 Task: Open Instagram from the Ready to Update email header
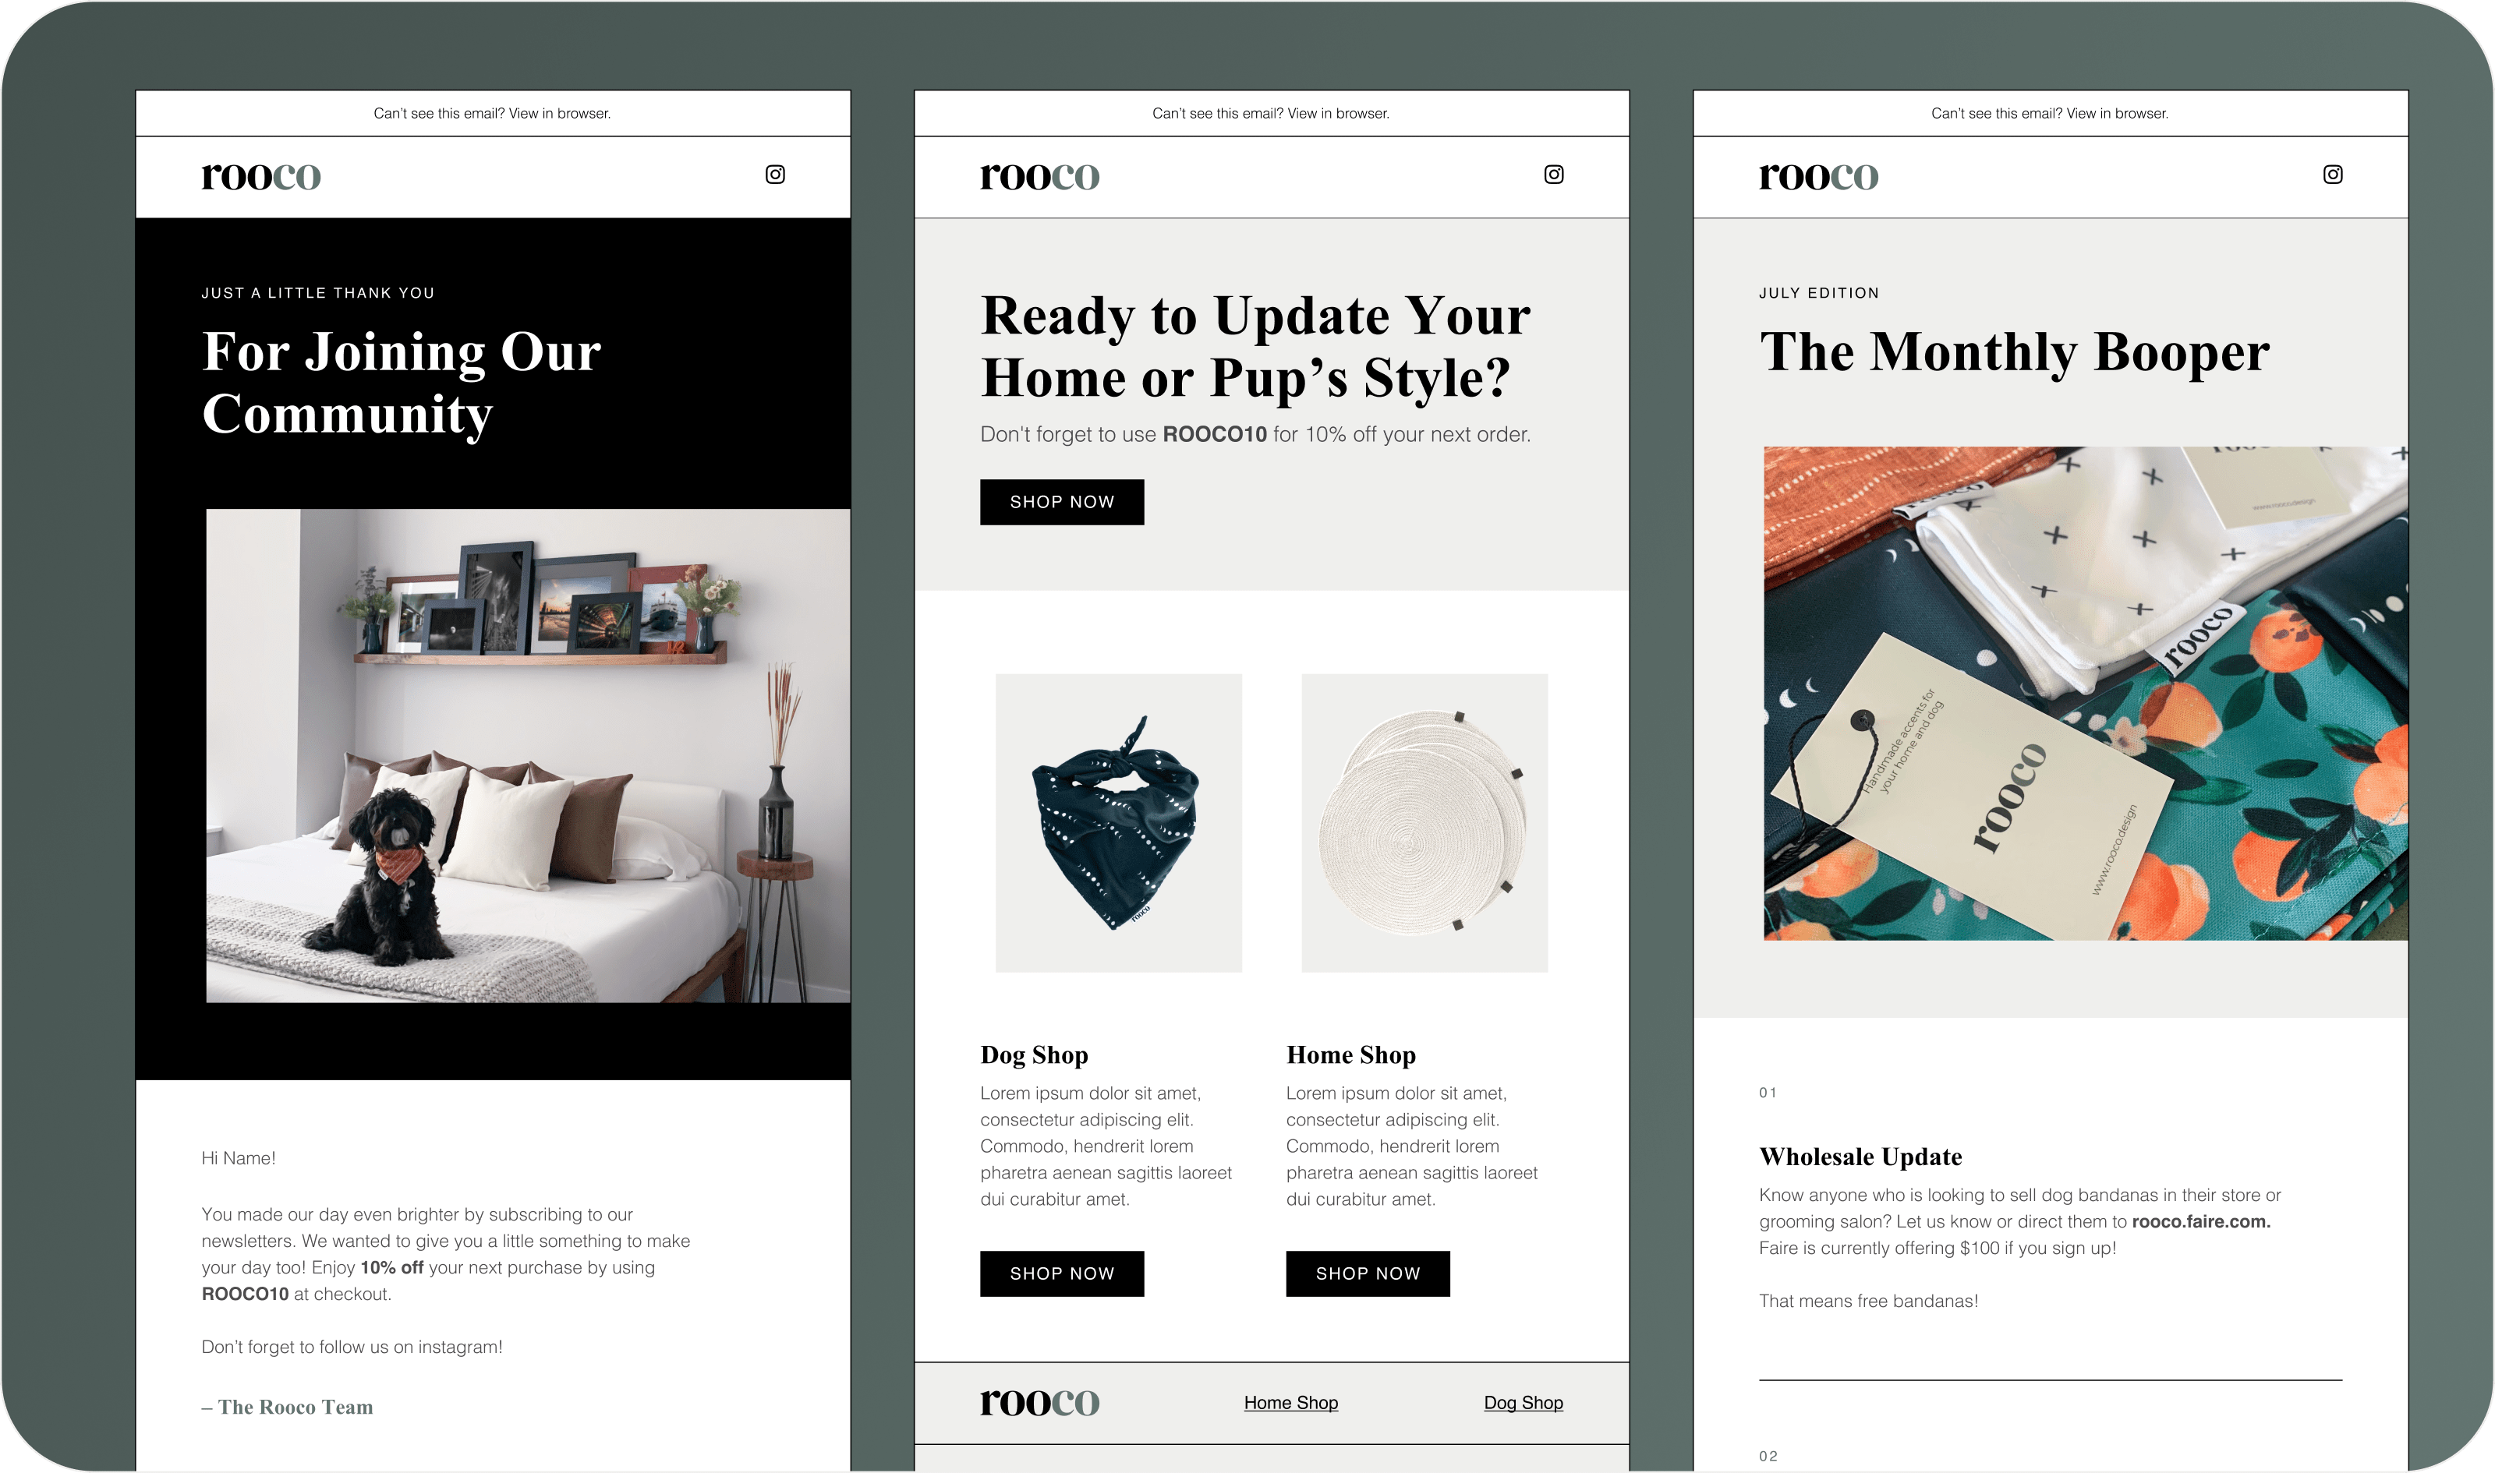pos(1554,175)
